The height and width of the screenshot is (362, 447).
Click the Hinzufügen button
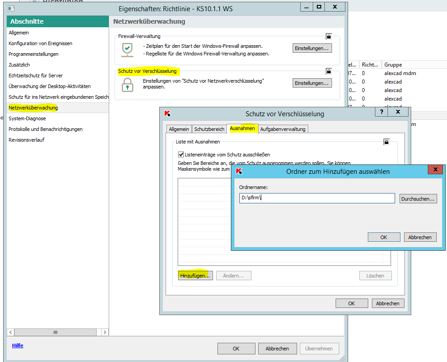coord(195,276)
